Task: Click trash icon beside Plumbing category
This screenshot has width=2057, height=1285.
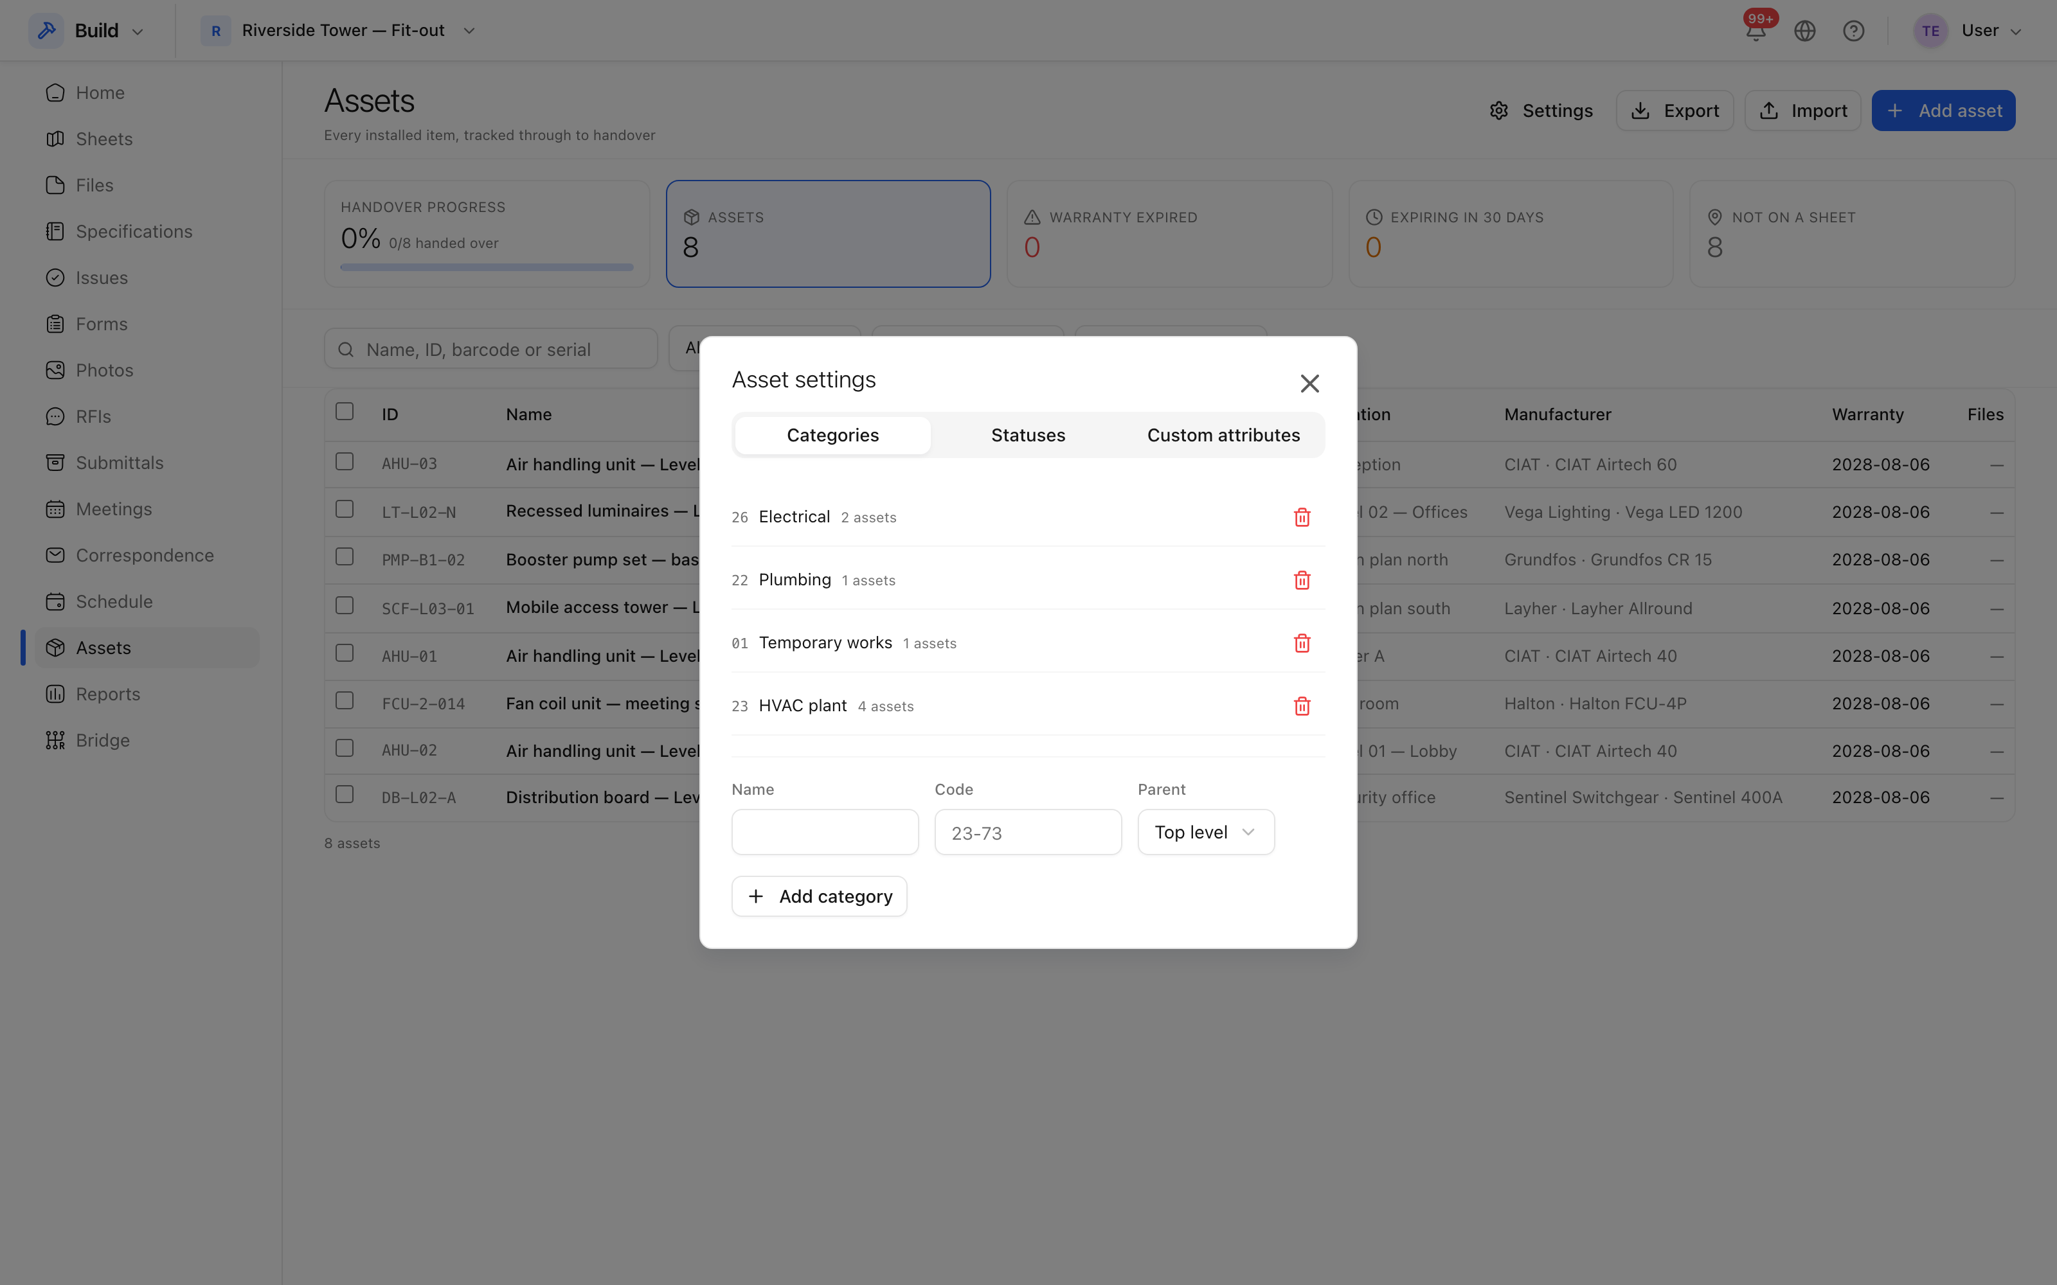Action: pyautogui.click(x=1301, y=580)
